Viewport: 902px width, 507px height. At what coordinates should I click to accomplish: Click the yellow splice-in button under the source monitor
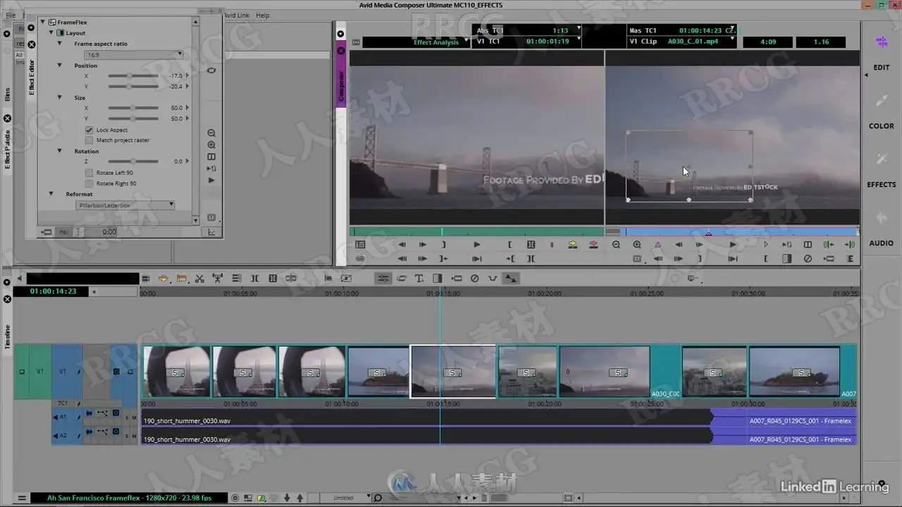pyautogui.click(x=573, y=245)
